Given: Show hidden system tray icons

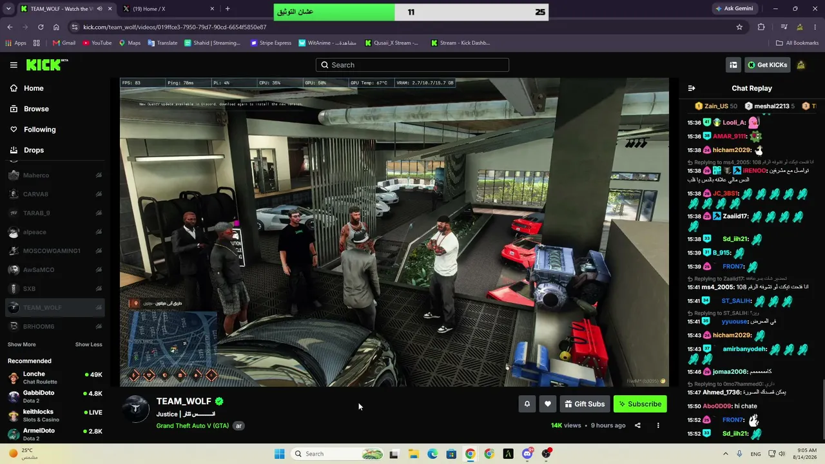Looking at the screenshot, I should (726, 454).
